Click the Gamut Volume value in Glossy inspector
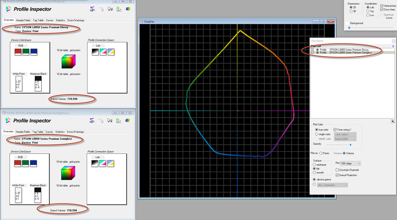Screen dimensions: 397x220 pyautogui.click(x=72, y=99)
